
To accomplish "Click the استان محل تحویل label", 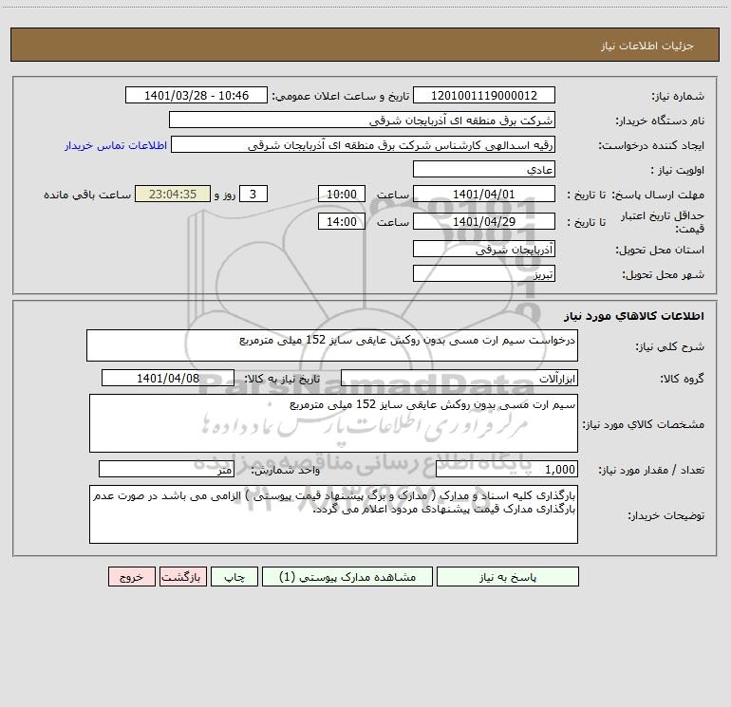I will tap(660, 250).
